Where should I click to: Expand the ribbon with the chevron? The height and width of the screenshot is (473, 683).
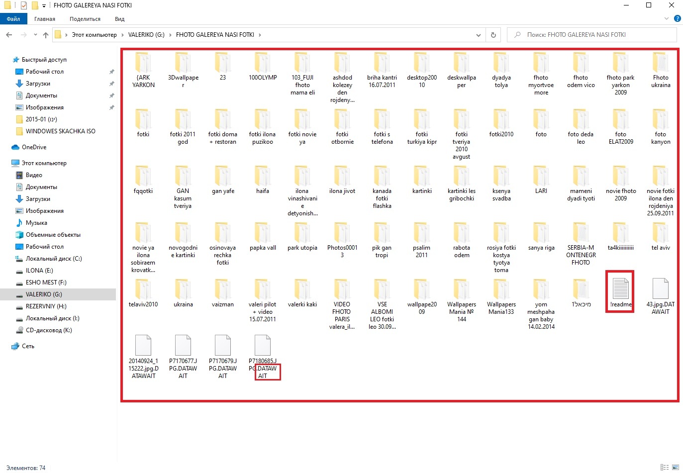pos(667,19)
